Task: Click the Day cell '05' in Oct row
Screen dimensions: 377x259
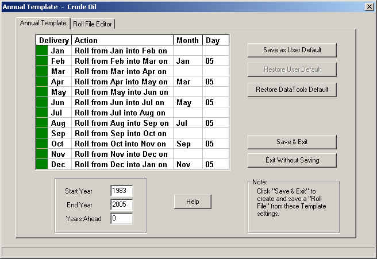Action: [x=216, y=144]
